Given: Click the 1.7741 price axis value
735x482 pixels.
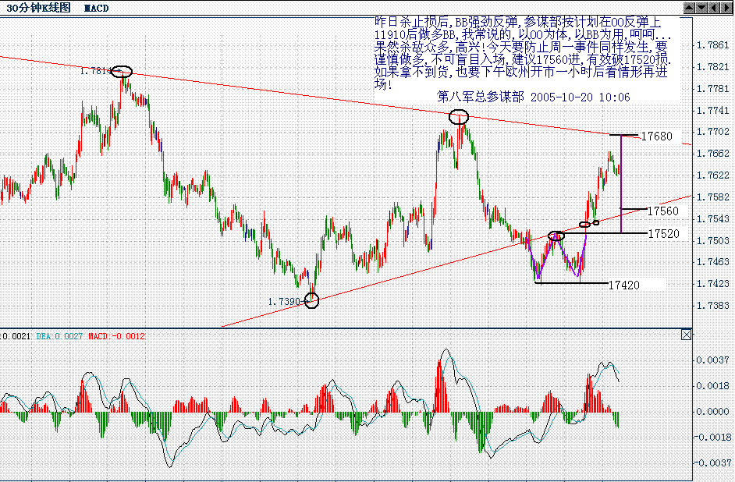Looking at the screenshot, I should point(713,111).
